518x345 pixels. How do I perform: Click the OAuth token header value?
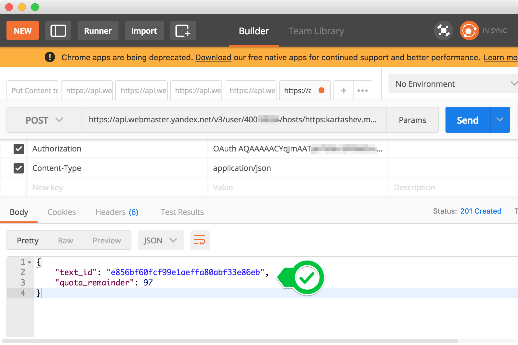298,149
